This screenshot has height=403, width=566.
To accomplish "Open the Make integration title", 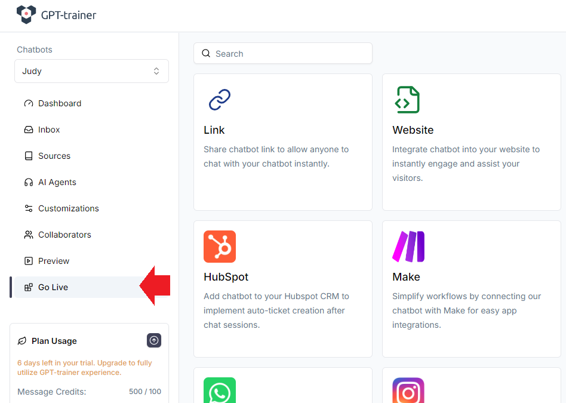I will point(406,277).
